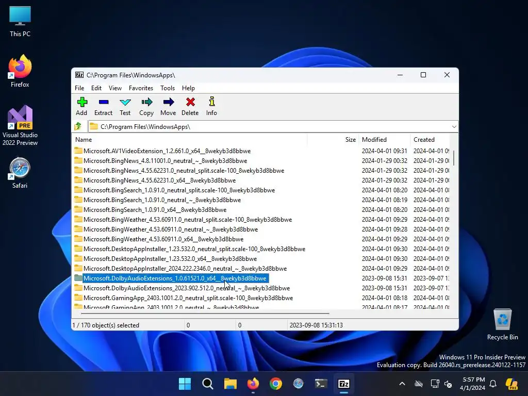The image size is (528, 396).
Task: Open the File menu
Action: [x=79, y=88]
